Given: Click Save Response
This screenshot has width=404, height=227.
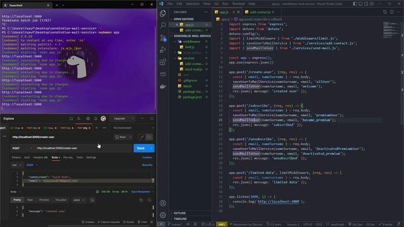Looking at the screenshot, I should pyautogui.click(x=141, y=192).
